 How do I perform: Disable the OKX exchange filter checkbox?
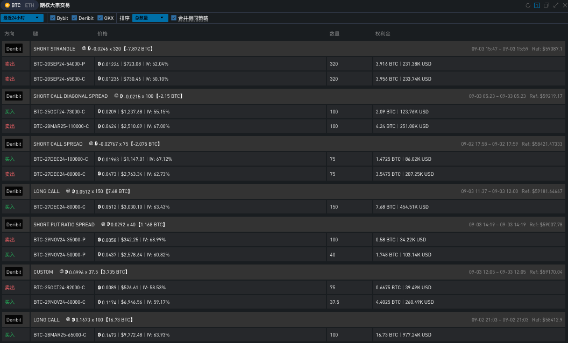click(x=100, y=18)
